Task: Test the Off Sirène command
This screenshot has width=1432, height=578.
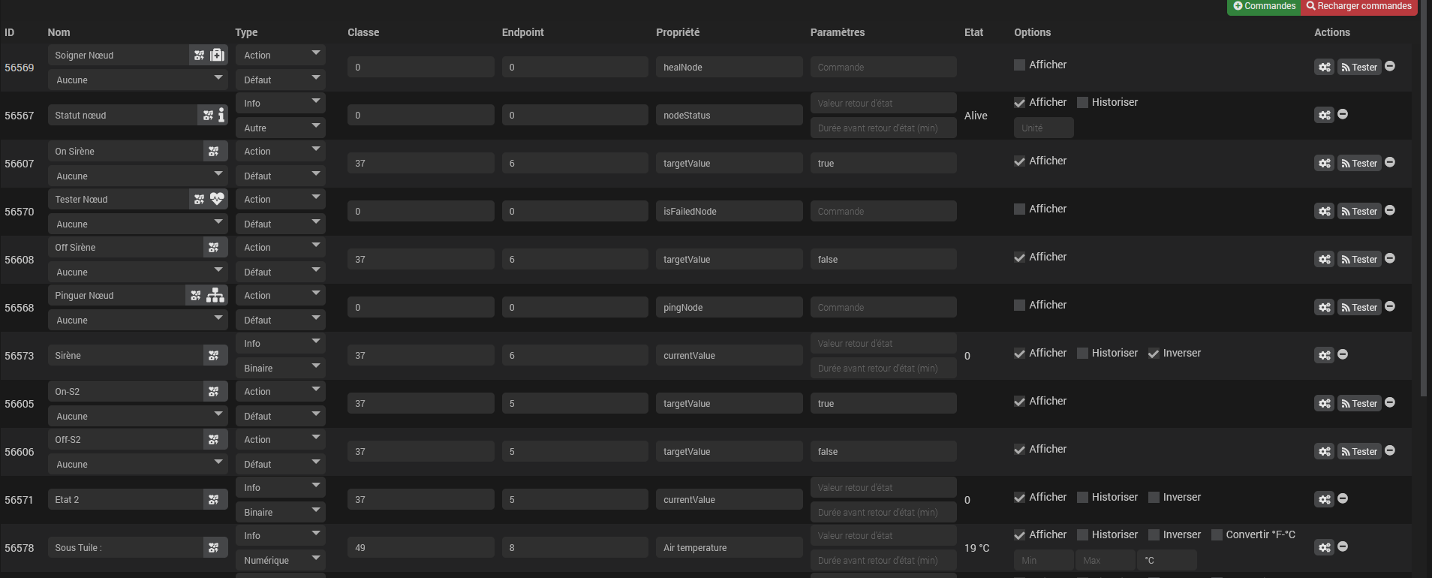Action: (1359, 259)
